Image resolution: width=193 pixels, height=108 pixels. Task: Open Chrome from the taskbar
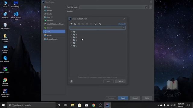[x=93, y=105]
